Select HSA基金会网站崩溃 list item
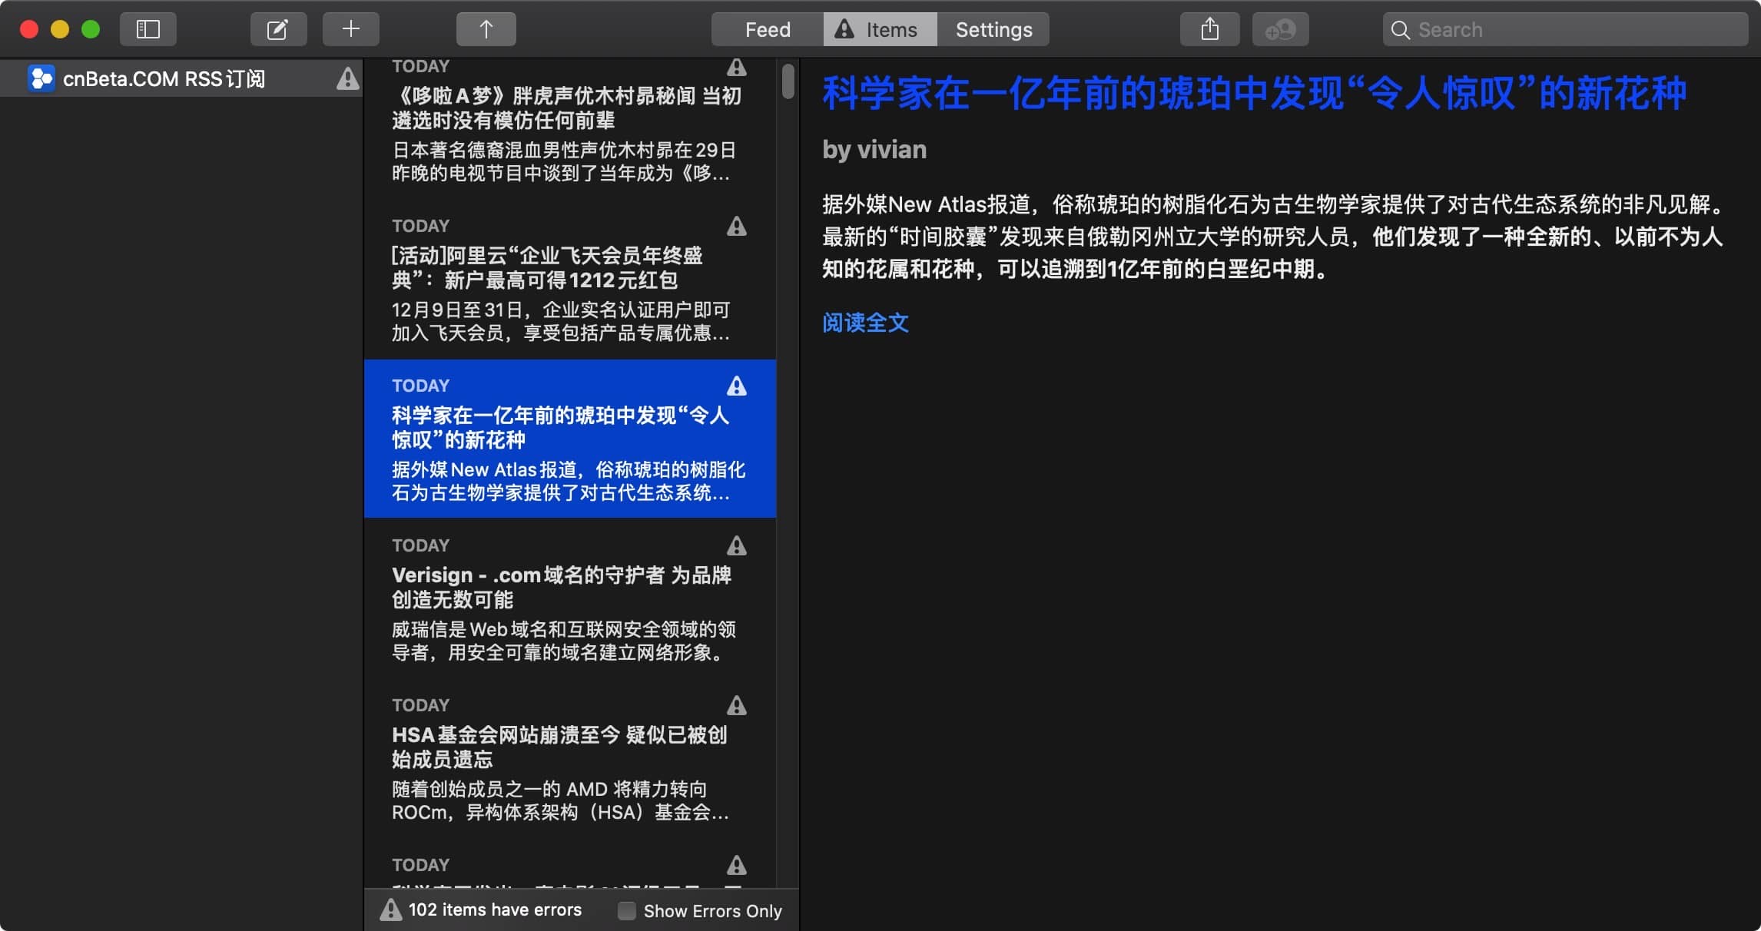 (x=569, y=759)
